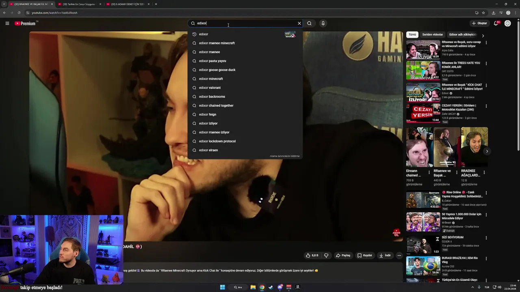Select suggestion 'edixor goose goose duck'
The image size is (520, 292).
click(x=245, y=70)
